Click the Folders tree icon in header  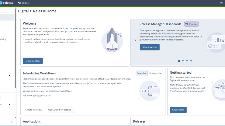[x=19, y=3]
